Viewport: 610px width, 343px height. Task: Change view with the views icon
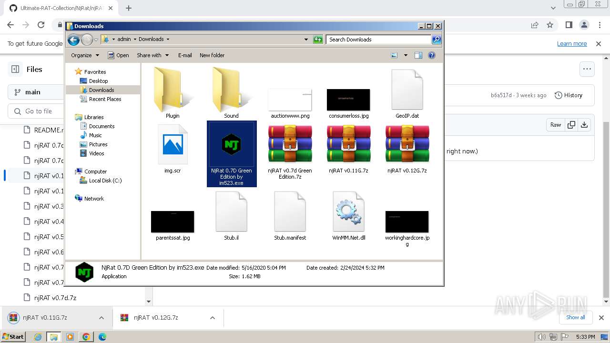[394, 55]
